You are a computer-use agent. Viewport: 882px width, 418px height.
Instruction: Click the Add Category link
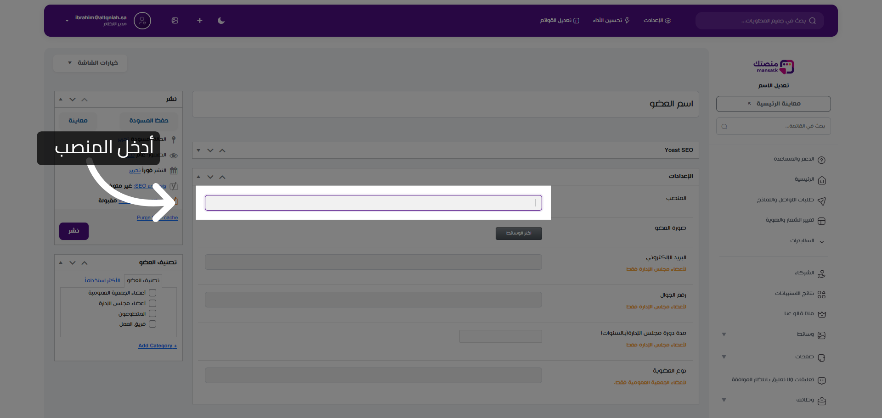(157, 346)
